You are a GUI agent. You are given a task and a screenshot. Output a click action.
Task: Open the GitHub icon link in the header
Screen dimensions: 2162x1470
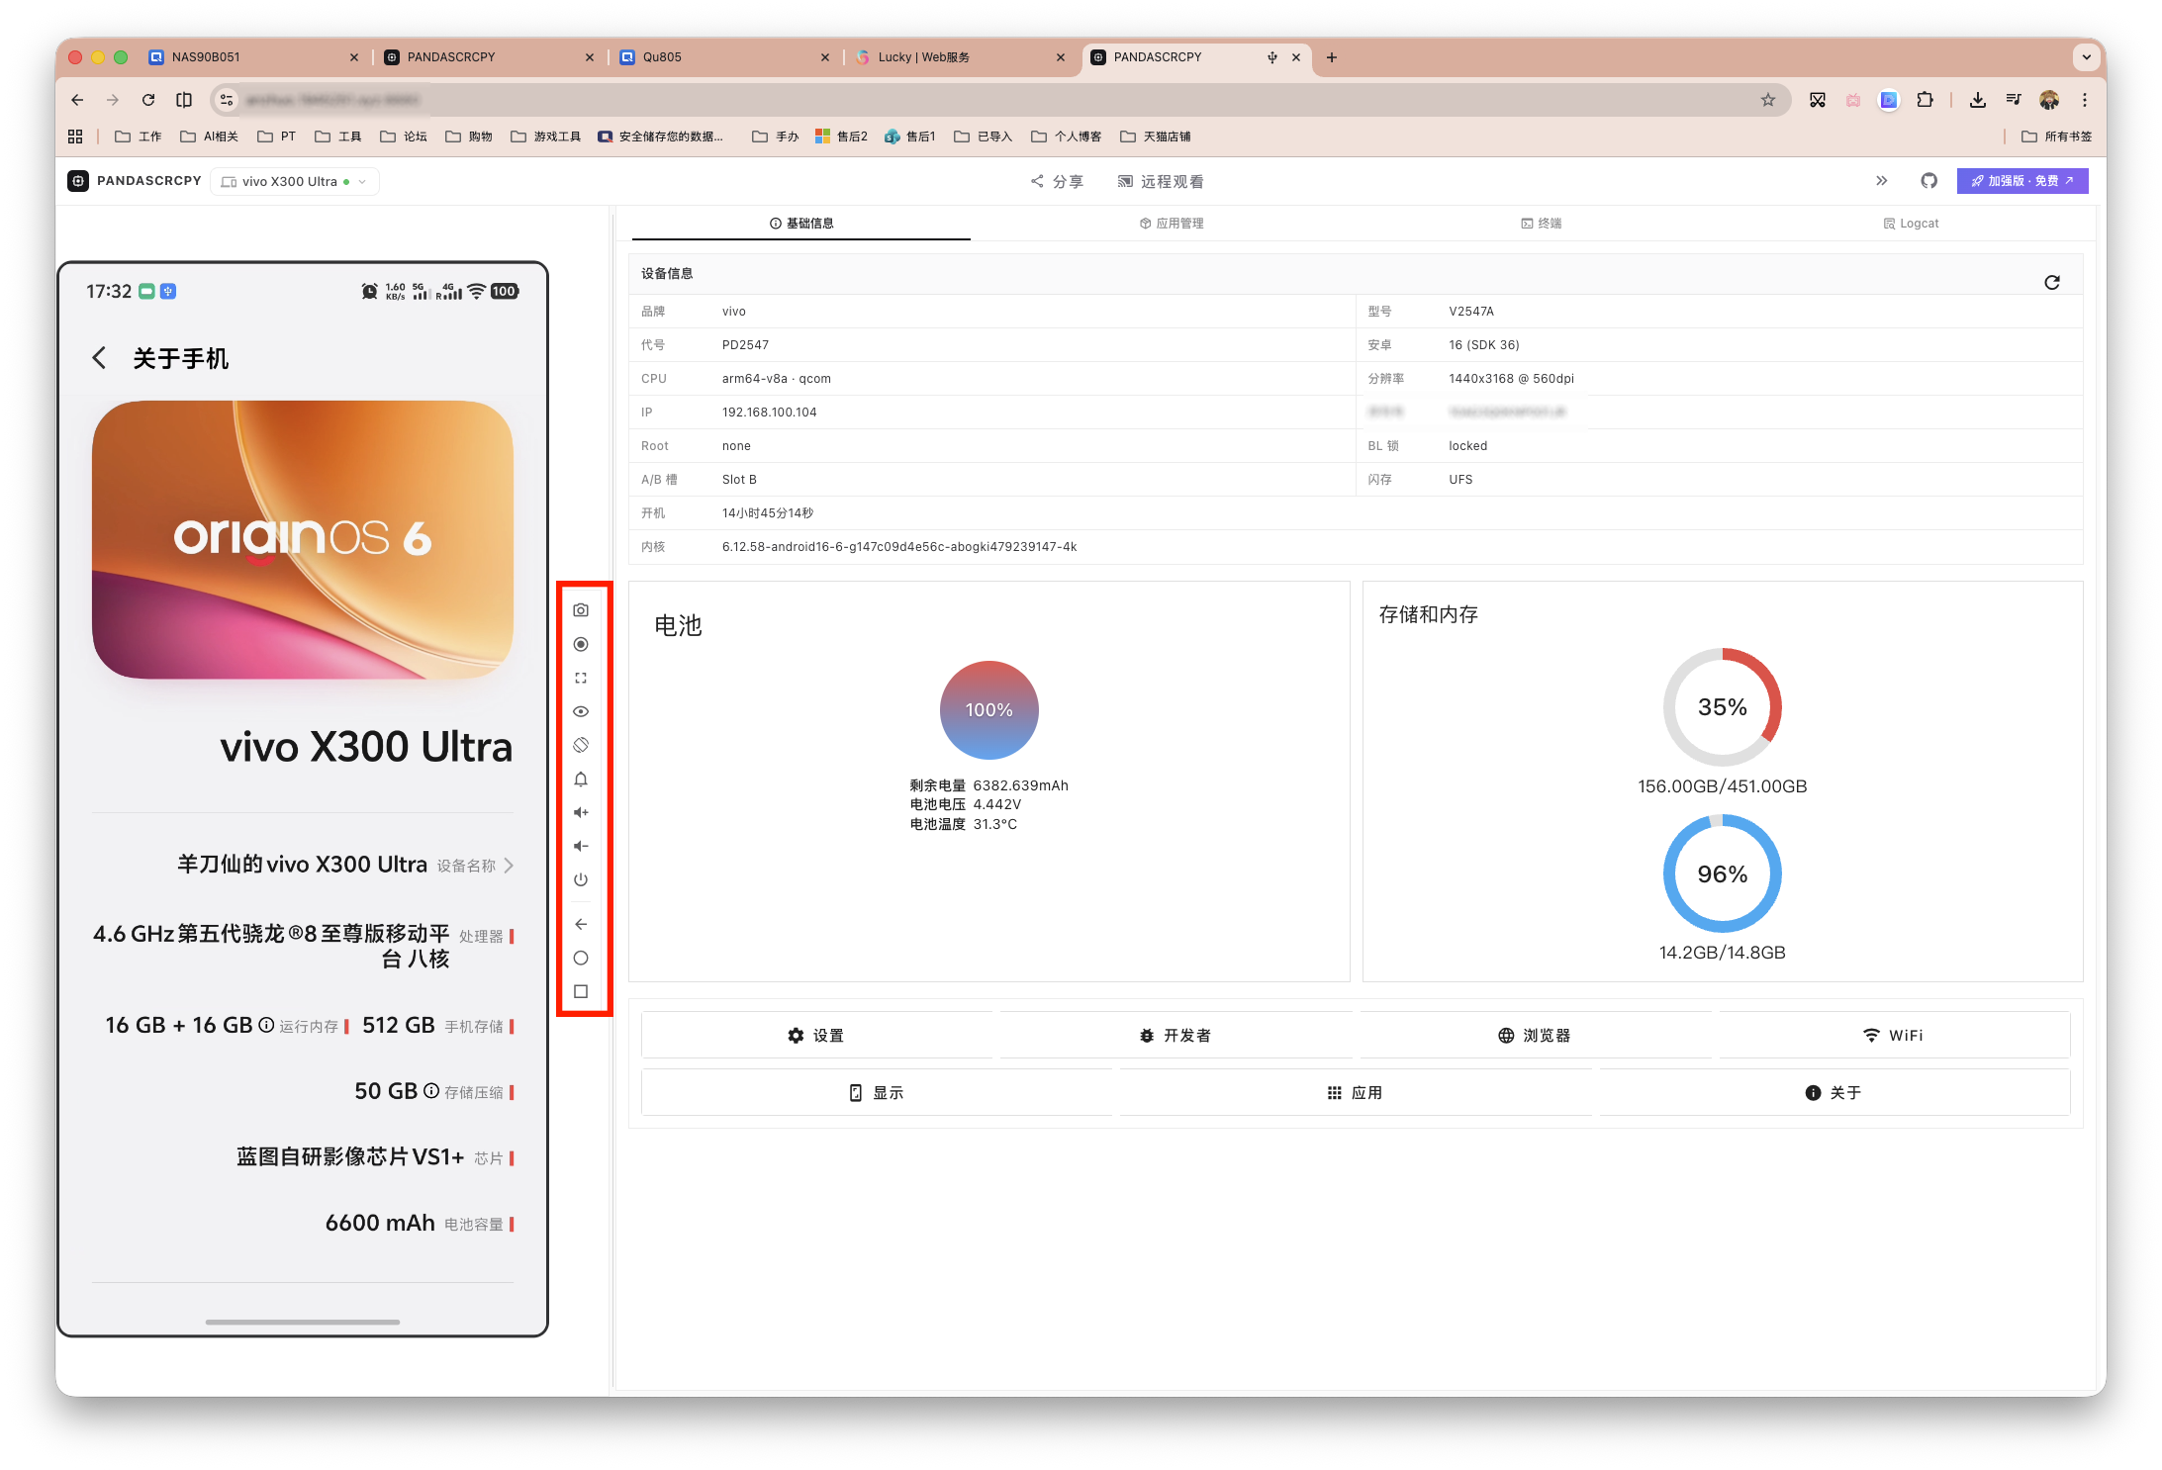tap(1928, 181)
